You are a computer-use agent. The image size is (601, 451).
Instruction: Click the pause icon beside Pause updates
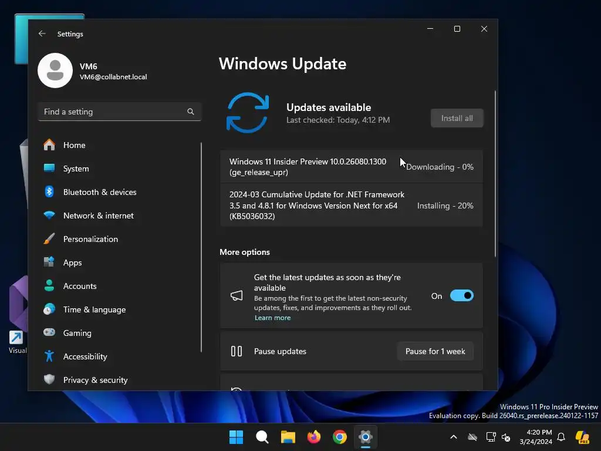pyautogui.click(x=237, y=351)
